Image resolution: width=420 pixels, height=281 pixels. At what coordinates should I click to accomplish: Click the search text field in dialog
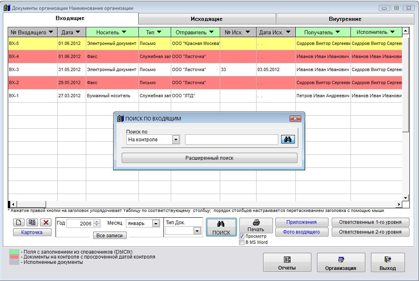tap(231, 140)
